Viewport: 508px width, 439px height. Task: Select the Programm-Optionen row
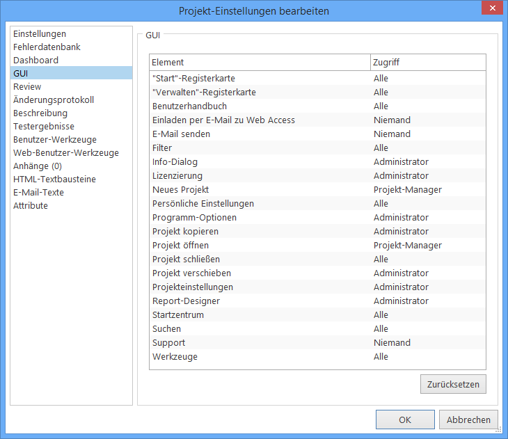coord(317,218)
